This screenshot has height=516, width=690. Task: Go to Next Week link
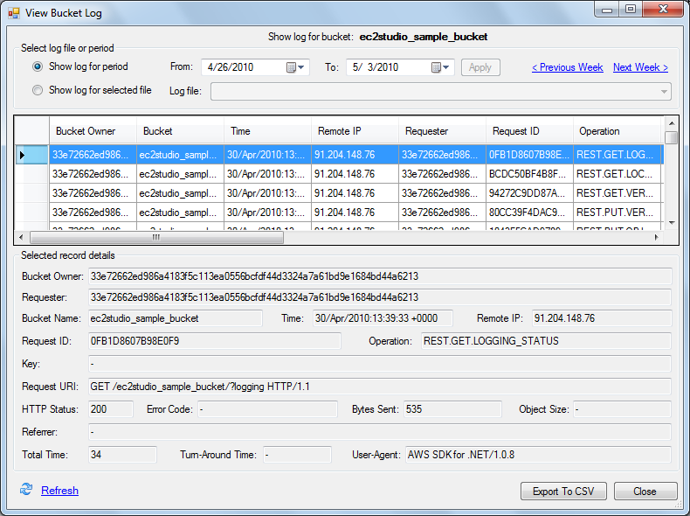(x=641, y=67)
